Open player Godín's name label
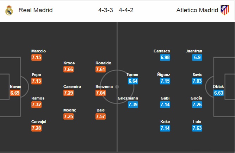 [196, 98]
